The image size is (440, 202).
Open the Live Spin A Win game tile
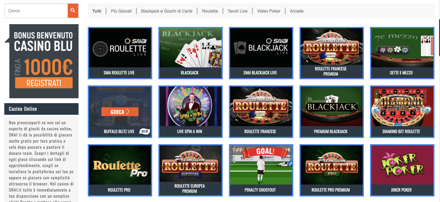[x=191, y=112]
